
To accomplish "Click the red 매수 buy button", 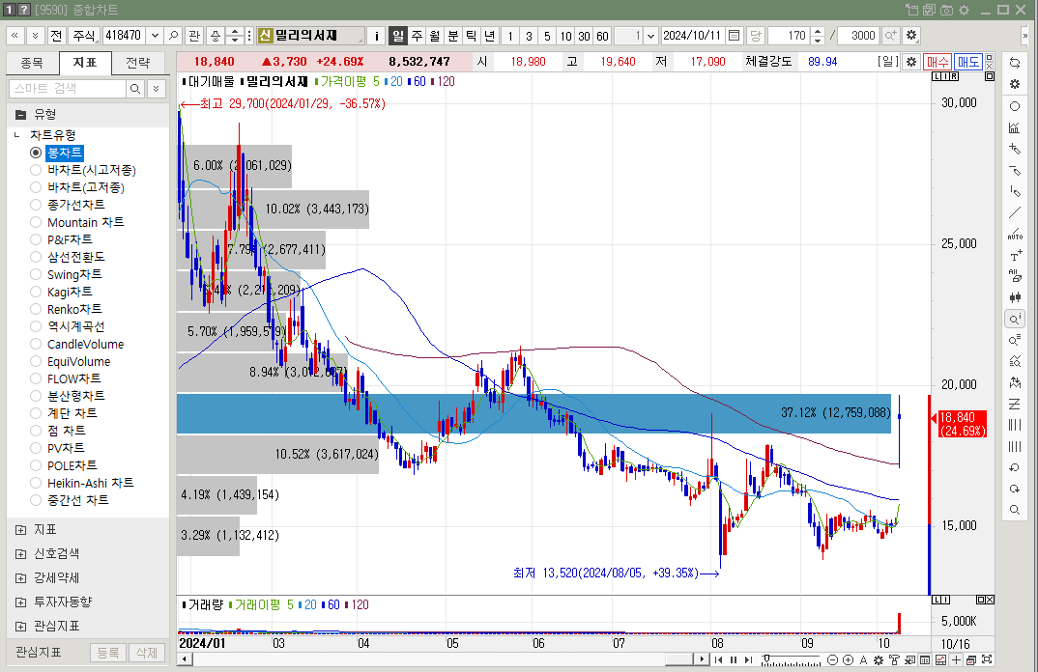I will (937, 62).
